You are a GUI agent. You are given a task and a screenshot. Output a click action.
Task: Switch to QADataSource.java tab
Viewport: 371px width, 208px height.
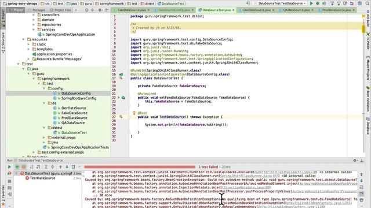coord(296,10)
